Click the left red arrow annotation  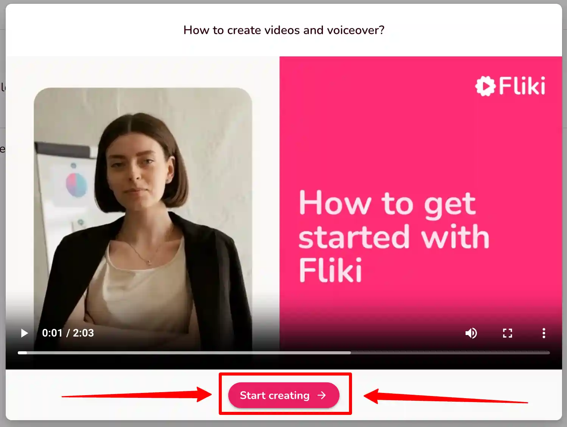coord(136,395)
